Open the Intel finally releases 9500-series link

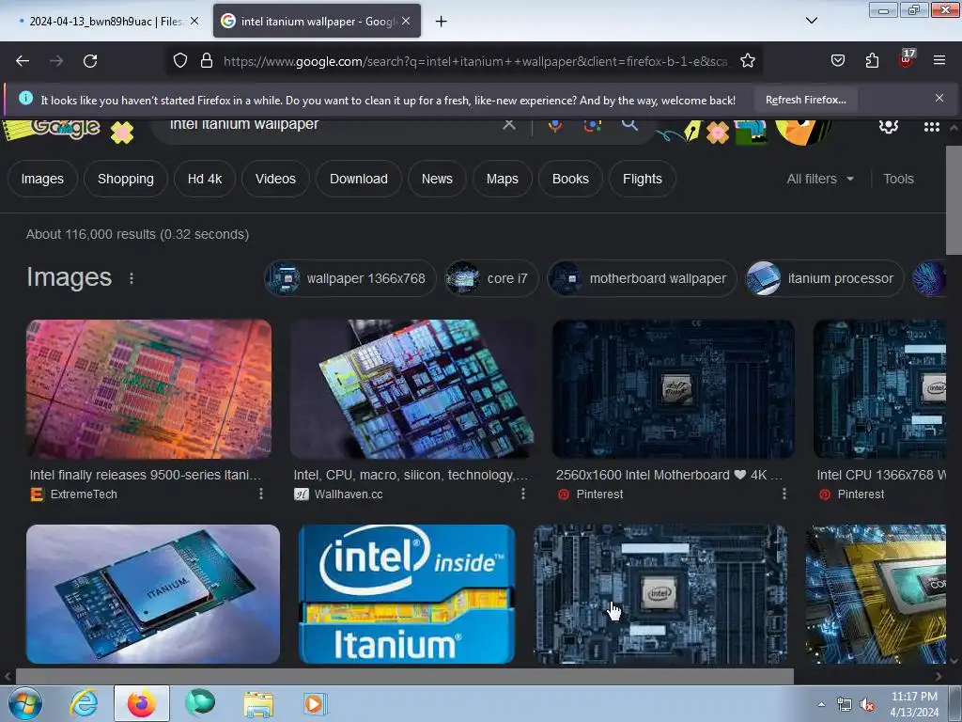[146, 475]
